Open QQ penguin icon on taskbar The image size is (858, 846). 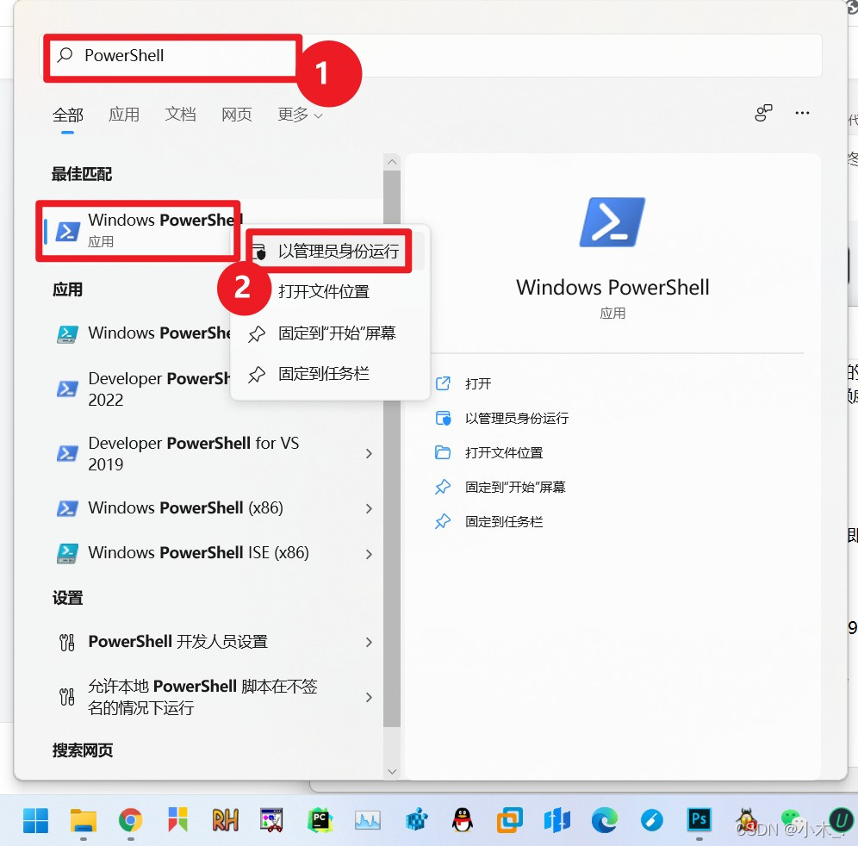click(463, 820)
